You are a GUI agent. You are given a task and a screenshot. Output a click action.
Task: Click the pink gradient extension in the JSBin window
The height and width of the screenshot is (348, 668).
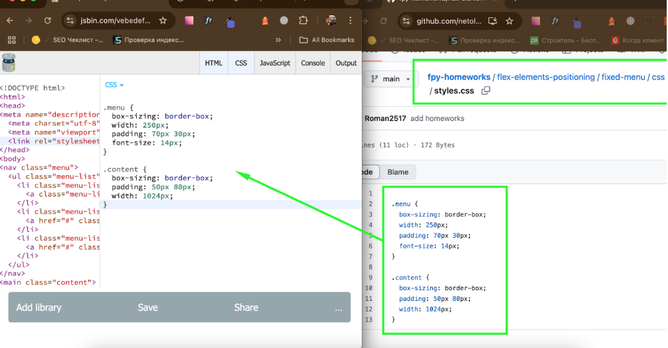(x=189, y=21)
